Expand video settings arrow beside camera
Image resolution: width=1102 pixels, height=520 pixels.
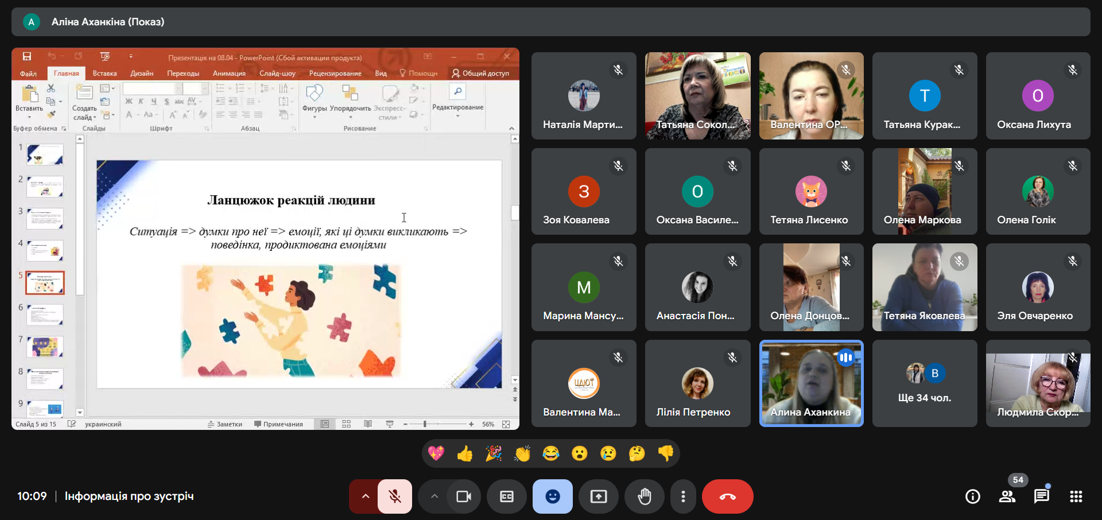[x=434, y=496]
